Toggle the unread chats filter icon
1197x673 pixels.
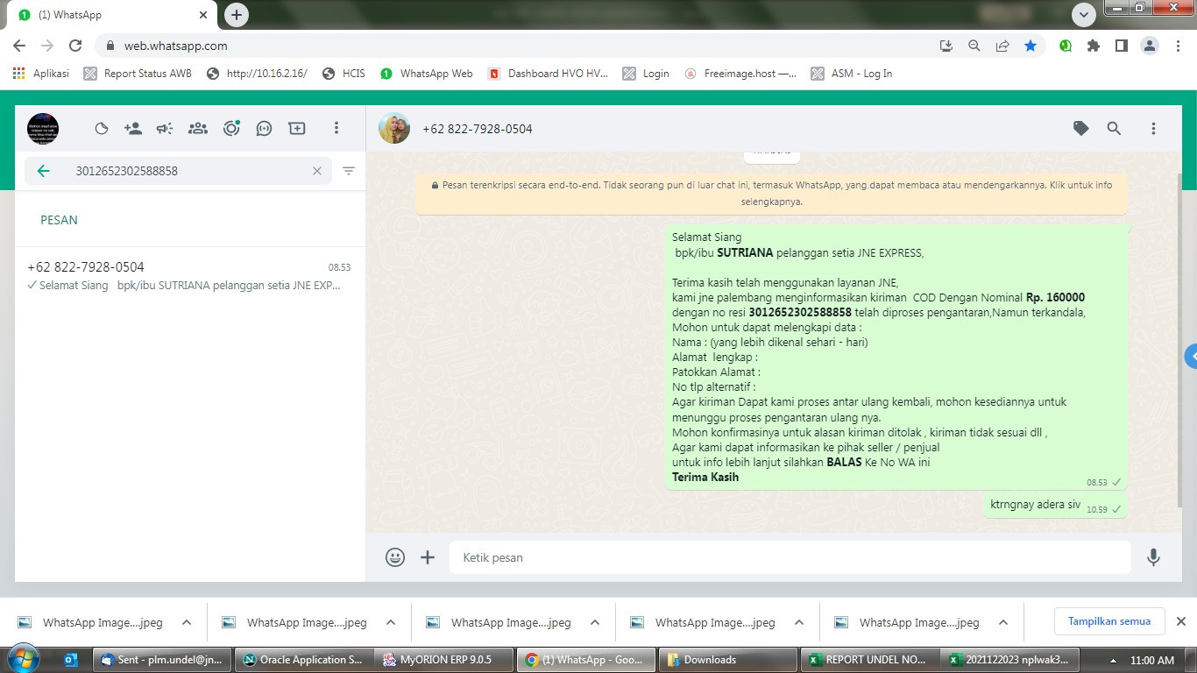coord(349,171)
